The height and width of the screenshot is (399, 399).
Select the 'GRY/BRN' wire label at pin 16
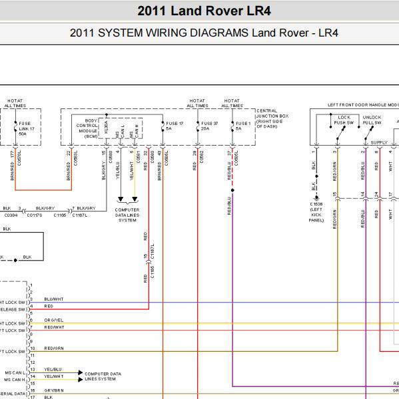[x=54, y=390]
